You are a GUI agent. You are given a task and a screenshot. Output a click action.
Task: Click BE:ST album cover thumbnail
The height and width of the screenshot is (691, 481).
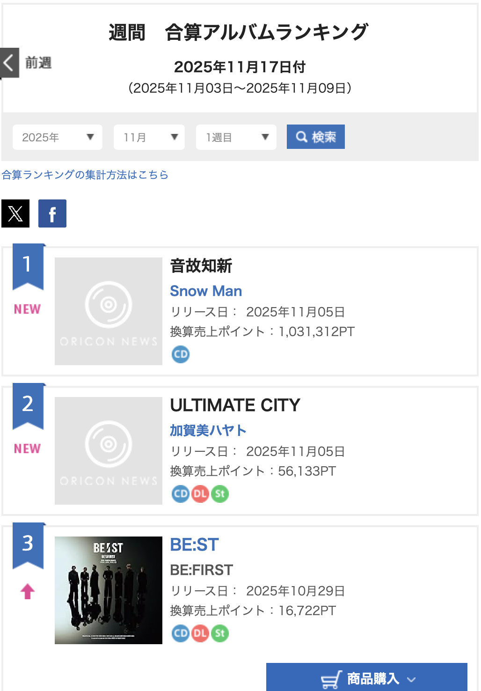click(x=109, y=590)
